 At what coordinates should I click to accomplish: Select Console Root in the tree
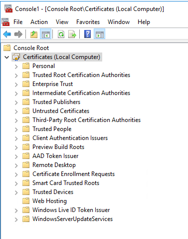[31, 48]
